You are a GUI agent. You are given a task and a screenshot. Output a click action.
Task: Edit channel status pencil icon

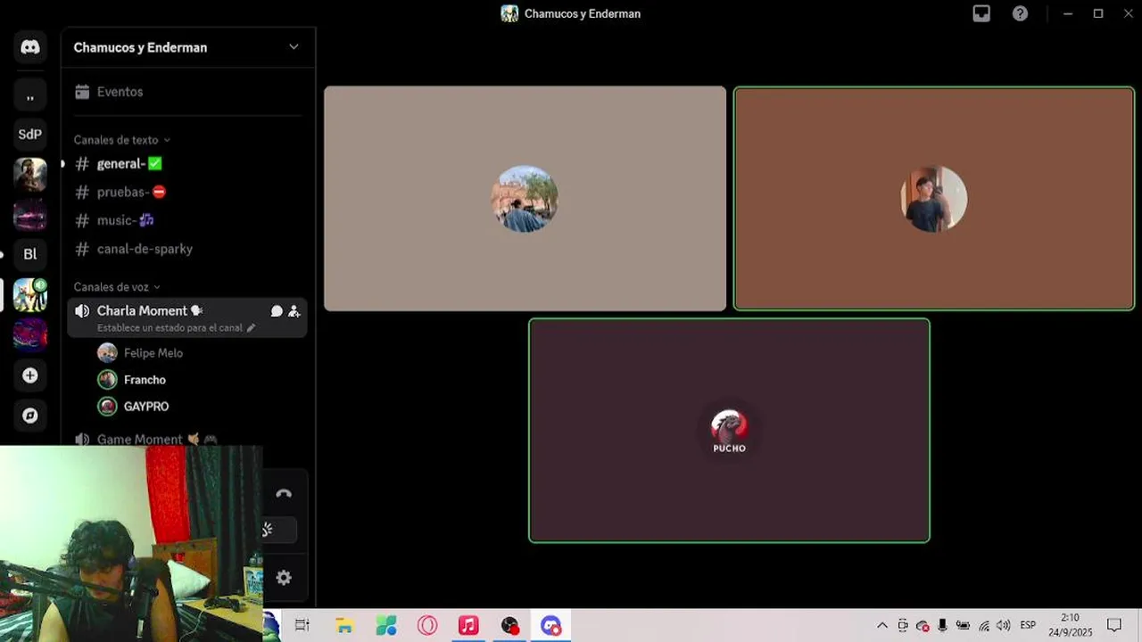[x=251, y=328]
